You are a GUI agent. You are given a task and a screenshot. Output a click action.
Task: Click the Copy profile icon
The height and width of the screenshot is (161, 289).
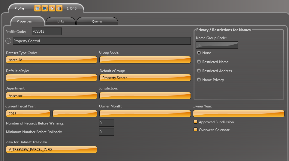point(52,8)
